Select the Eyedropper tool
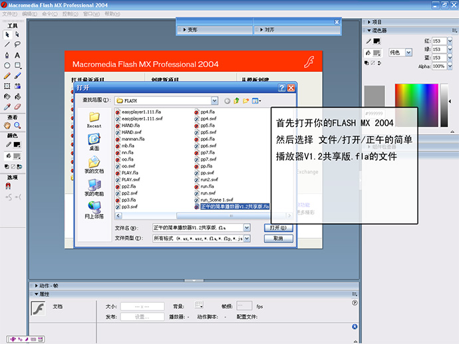 [7, 107]
